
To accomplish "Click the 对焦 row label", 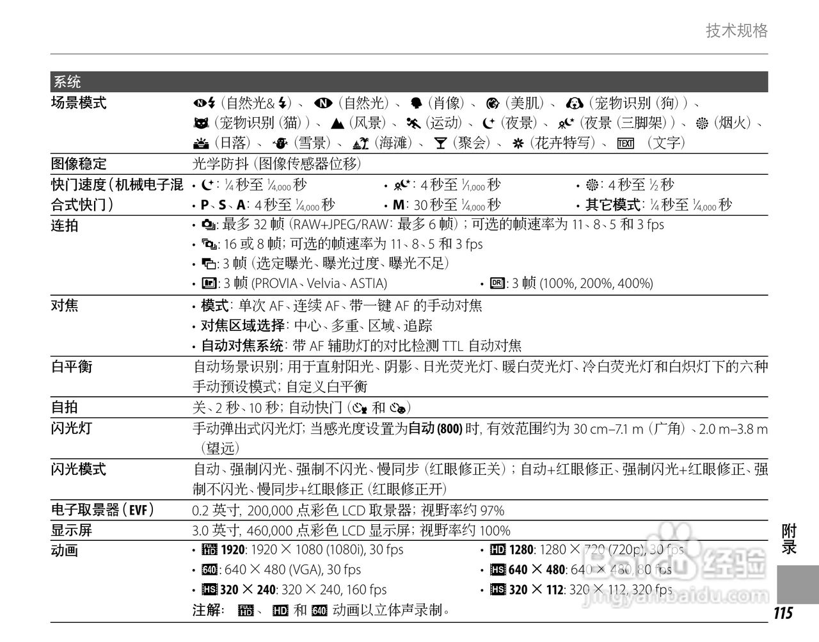I will click(65, 305).
